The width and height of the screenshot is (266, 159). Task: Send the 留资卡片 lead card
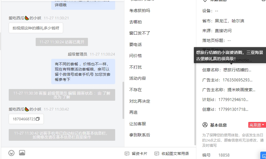(x=136, y=154)
